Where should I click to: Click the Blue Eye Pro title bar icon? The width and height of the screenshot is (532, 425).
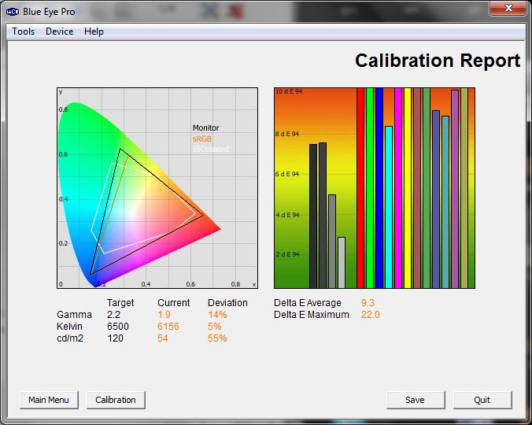(x=13, y=9)
